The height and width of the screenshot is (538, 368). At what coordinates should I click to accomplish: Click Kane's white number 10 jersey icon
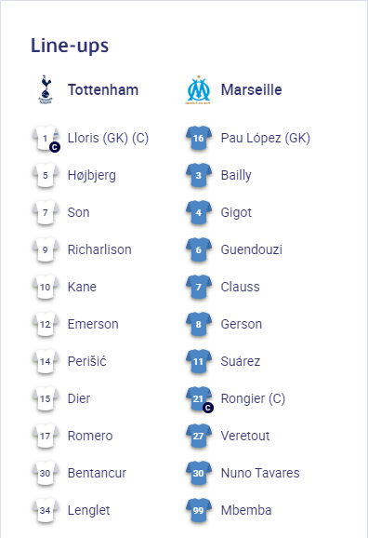46,287
